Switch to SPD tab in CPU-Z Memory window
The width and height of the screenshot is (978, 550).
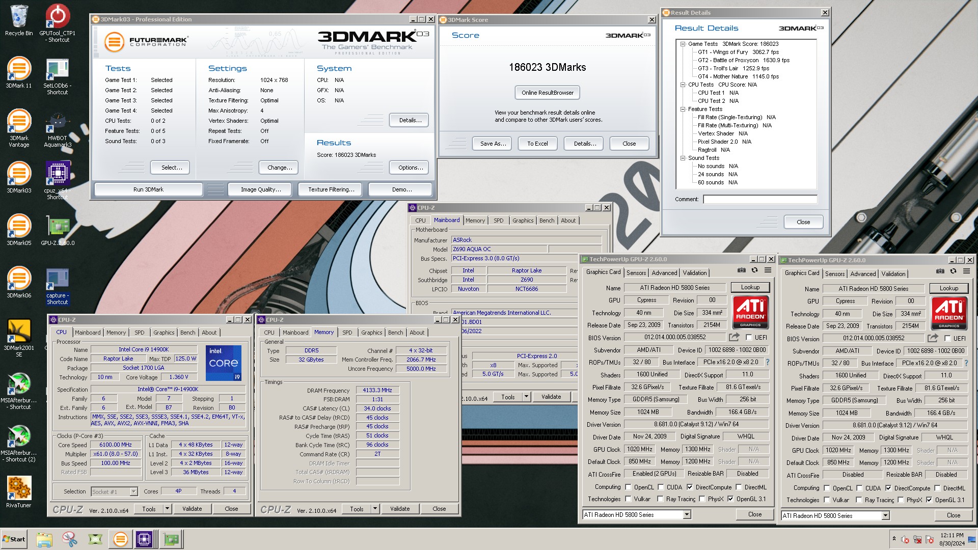pos(347,333)
